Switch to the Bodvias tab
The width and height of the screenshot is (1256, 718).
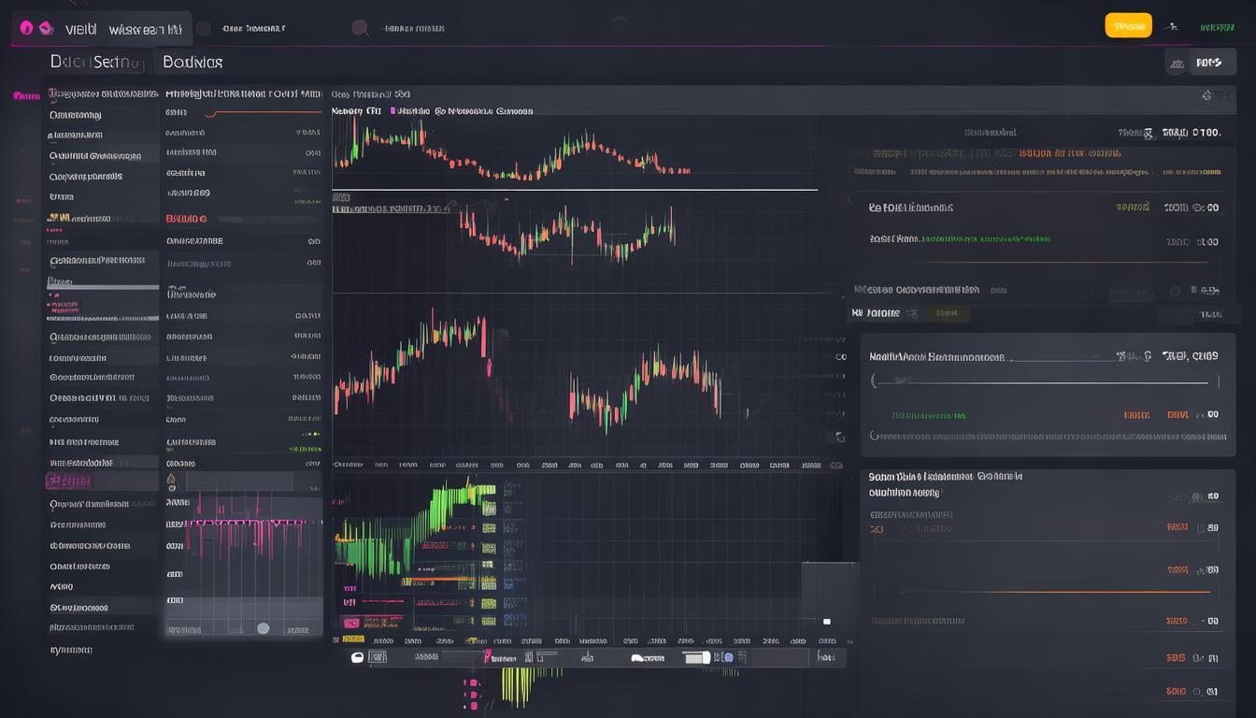coord(193,63)
